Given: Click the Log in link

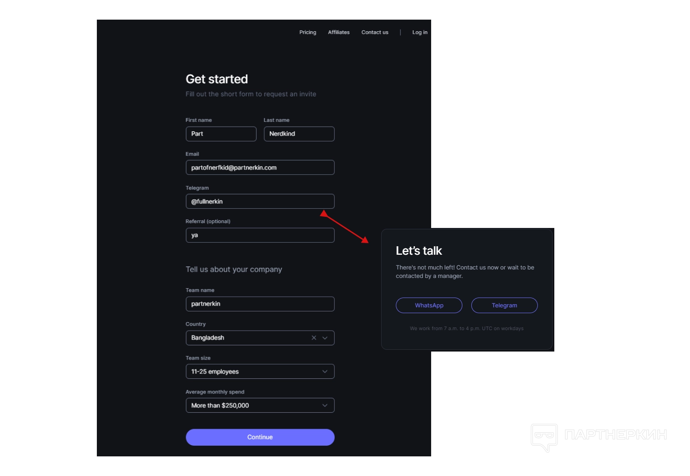Looking at the screenshot, I should click(420, 32).
